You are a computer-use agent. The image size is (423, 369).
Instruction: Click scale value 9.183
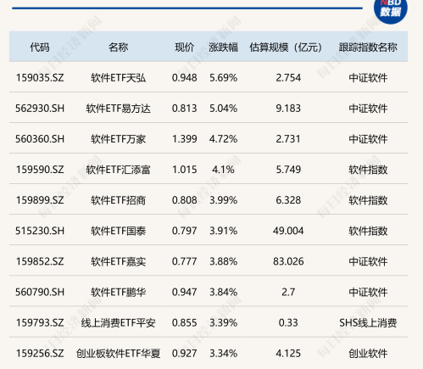click(288, 108)
